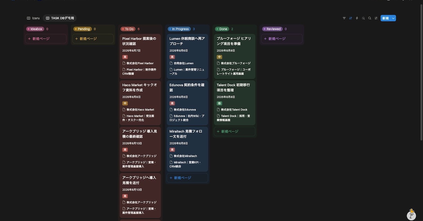Click 低 priority tag on Talent Dock card
The height and width of the screenshot is (221, 423).
(x=219, y=103)
